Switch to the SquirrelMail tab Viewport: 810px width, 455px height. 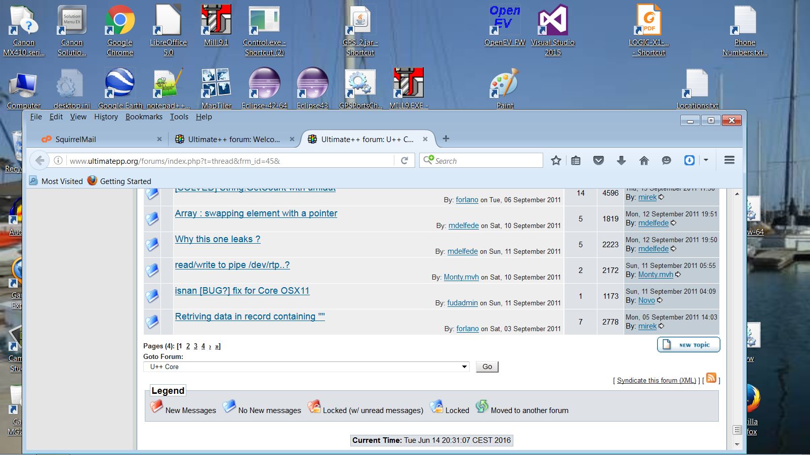coord(96,140)
